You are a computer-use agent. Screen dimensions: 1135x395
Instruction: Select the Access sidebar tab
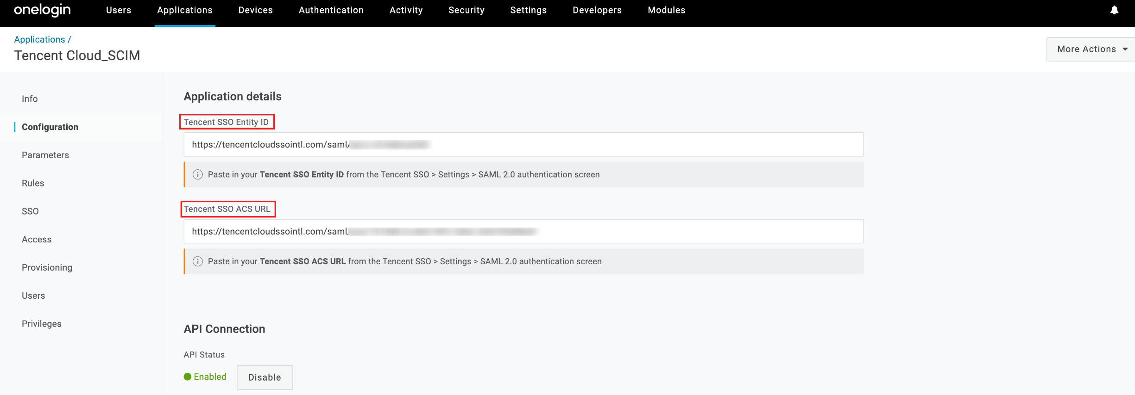[x=37, y=240]
